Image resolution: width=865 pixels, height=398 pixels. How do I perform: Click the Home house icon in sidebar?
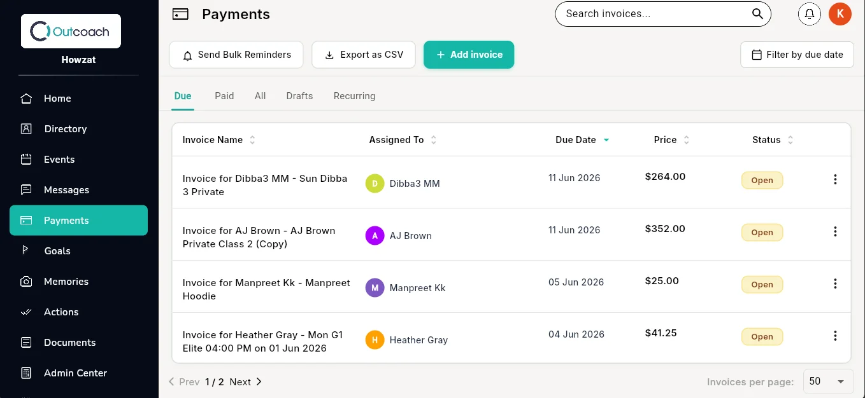click(x=26, y=99)
